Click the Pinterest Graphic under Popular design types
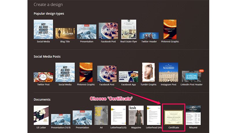This screenshot has width=237, height=133. pyautogui.click(x=170, y=29)
